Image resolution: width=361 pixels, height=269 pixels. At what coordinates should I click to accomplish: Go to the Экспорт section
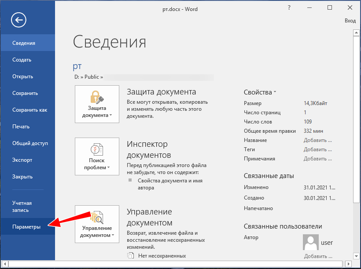[x=22, y=160]
